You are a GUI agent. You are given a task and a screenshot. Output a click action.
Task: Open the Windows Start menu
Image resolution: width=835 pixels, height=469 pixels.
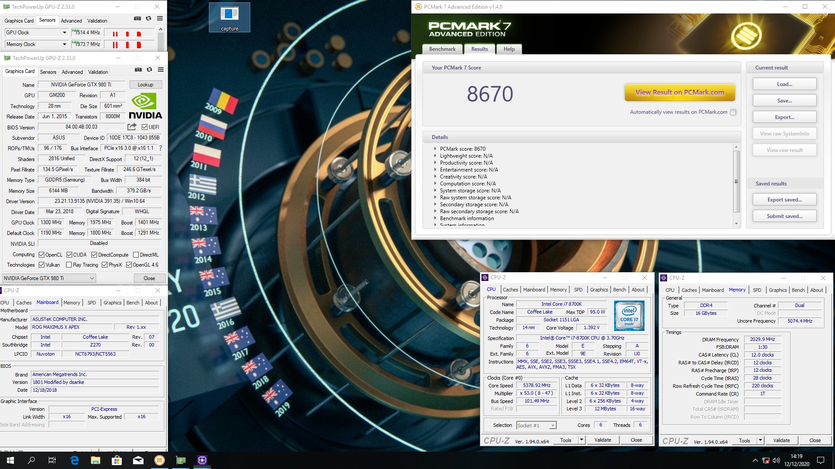pyautogui.click(x=10, y=460)
